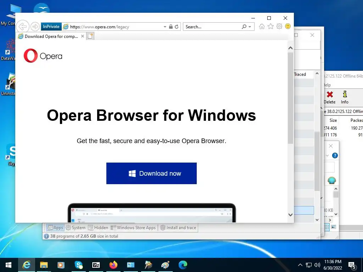Go to the Home page icon
Viewport: 363px width, 272px height.
pos(262,26)
